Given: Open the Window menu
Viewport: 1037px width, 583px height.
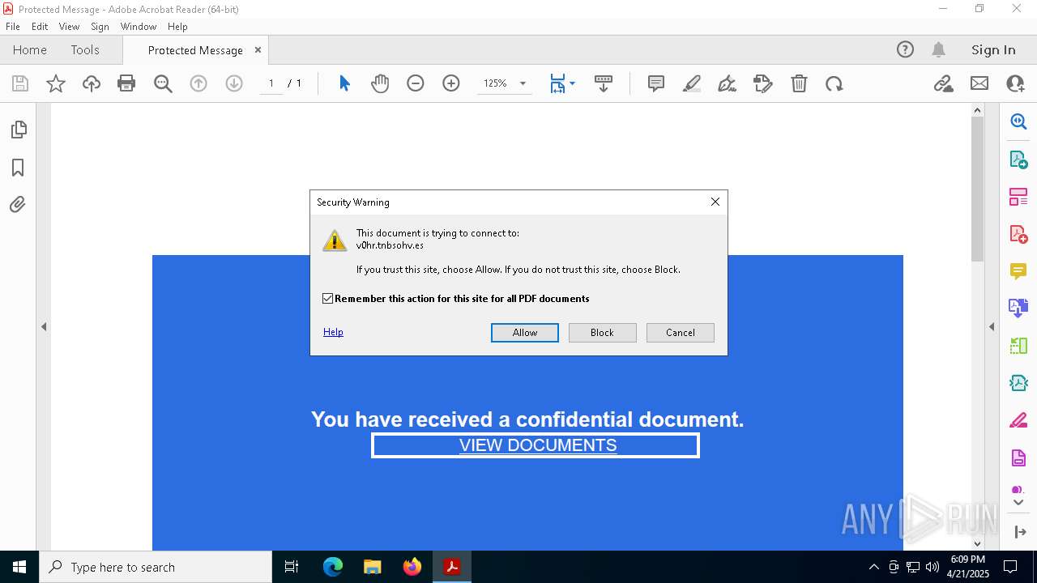Looking at the screenshot, I should coord(139,27).
